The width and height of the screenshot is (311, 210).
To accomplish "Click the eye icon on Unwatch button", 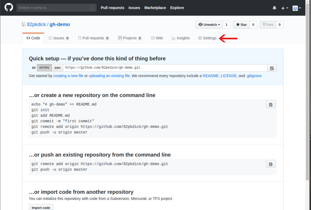I will [x=200, y=25].
